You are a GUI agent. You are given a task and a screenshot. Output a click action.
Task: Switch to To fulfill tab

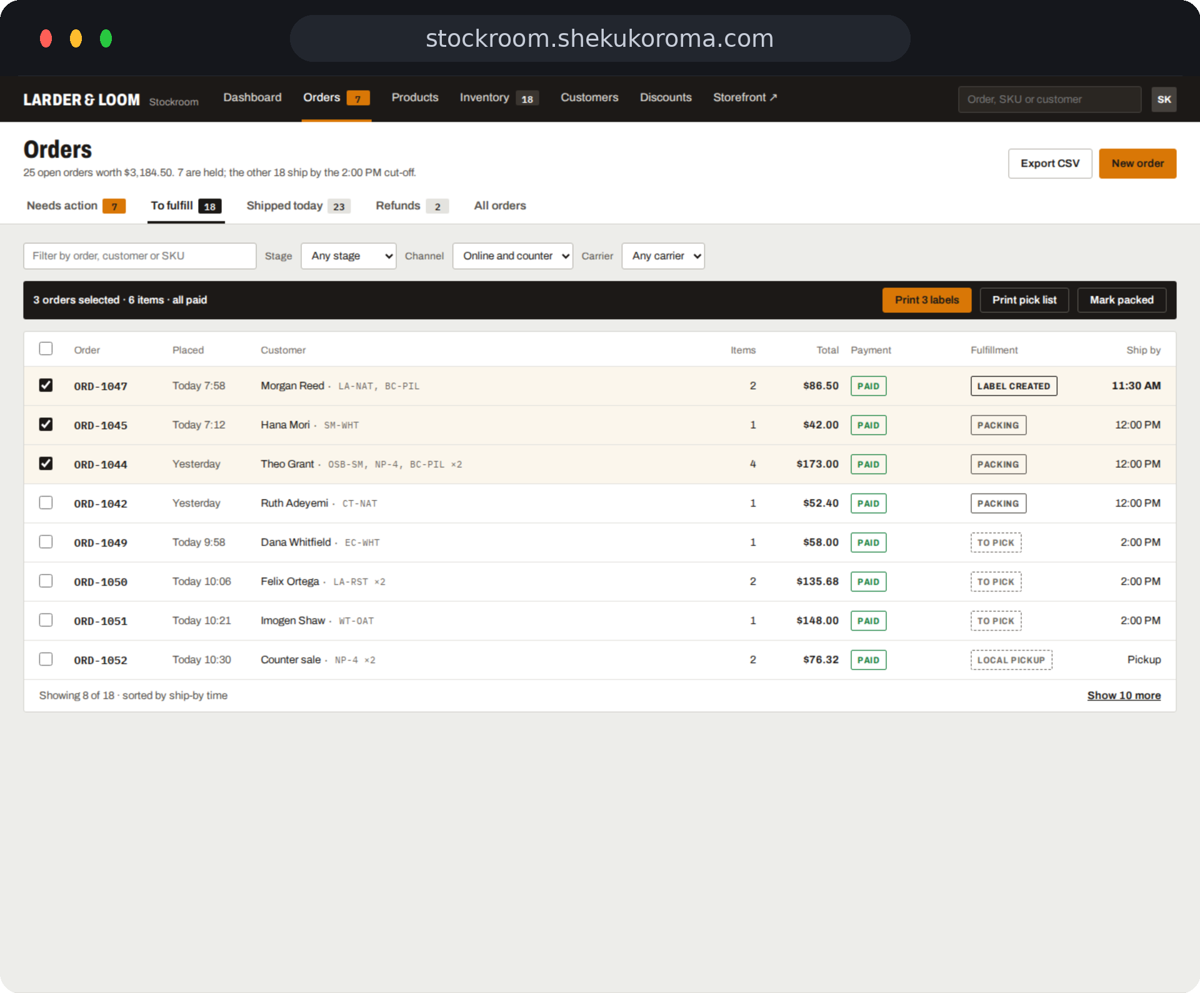(186, 206)
